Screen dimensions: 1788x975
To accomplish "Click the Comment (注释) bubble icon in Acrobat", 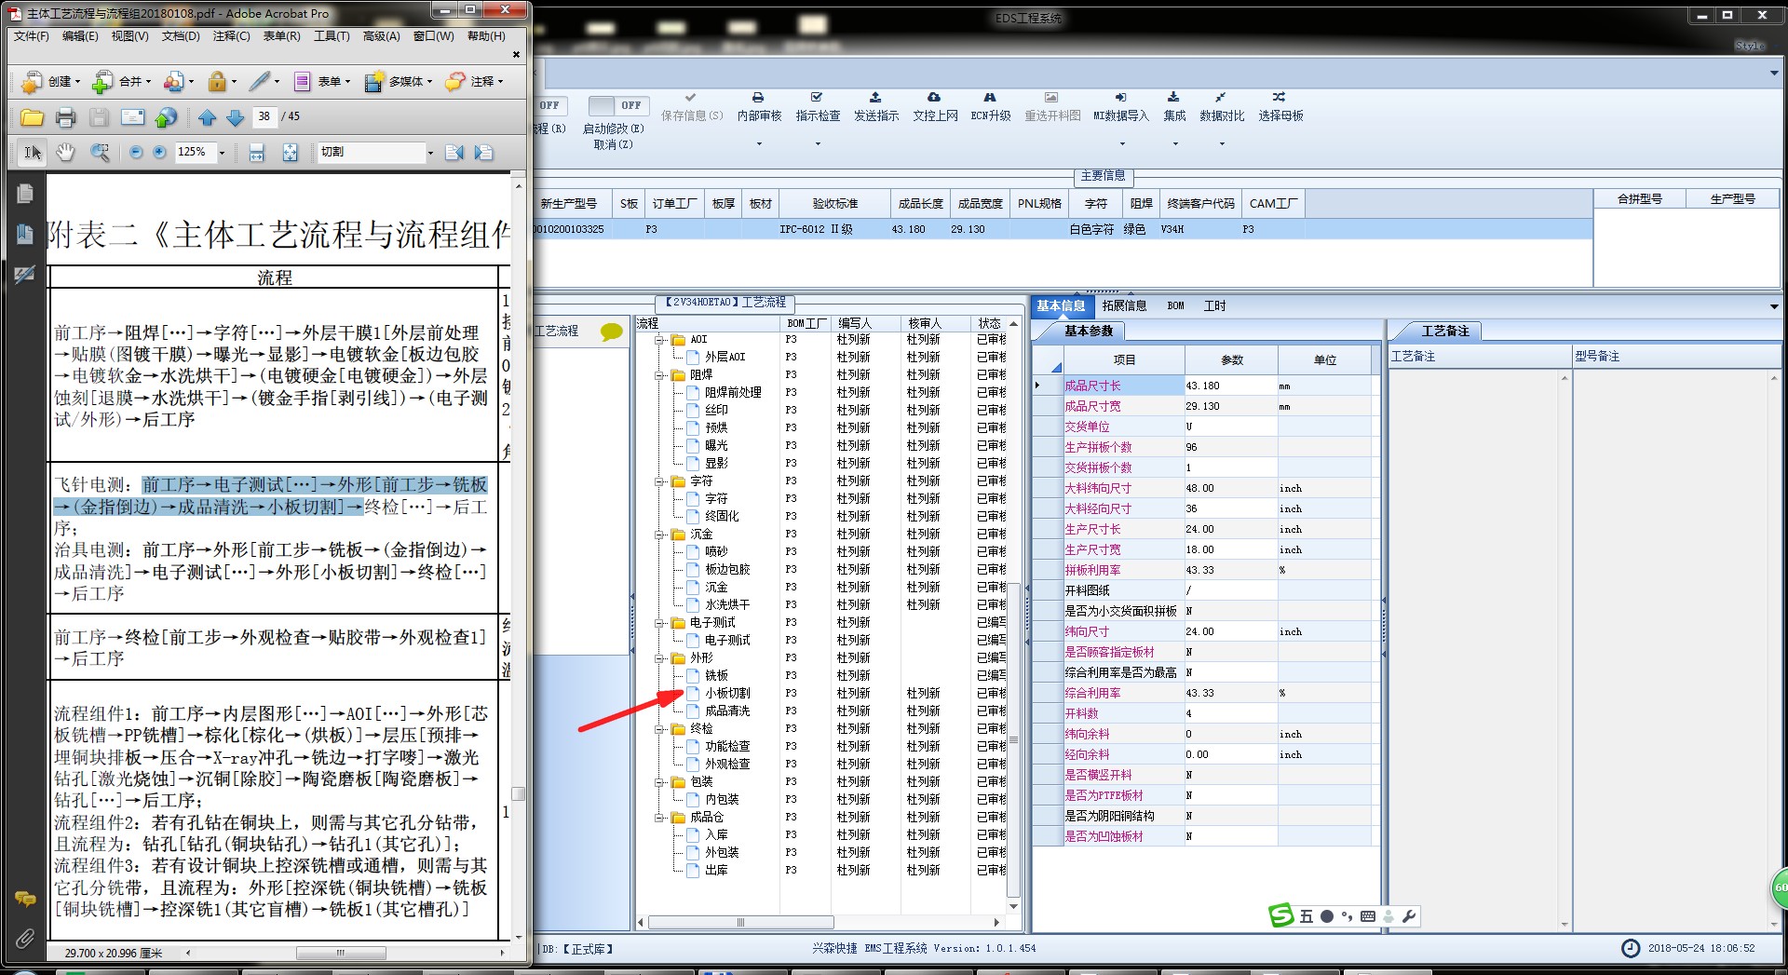I will coord(454,82).
